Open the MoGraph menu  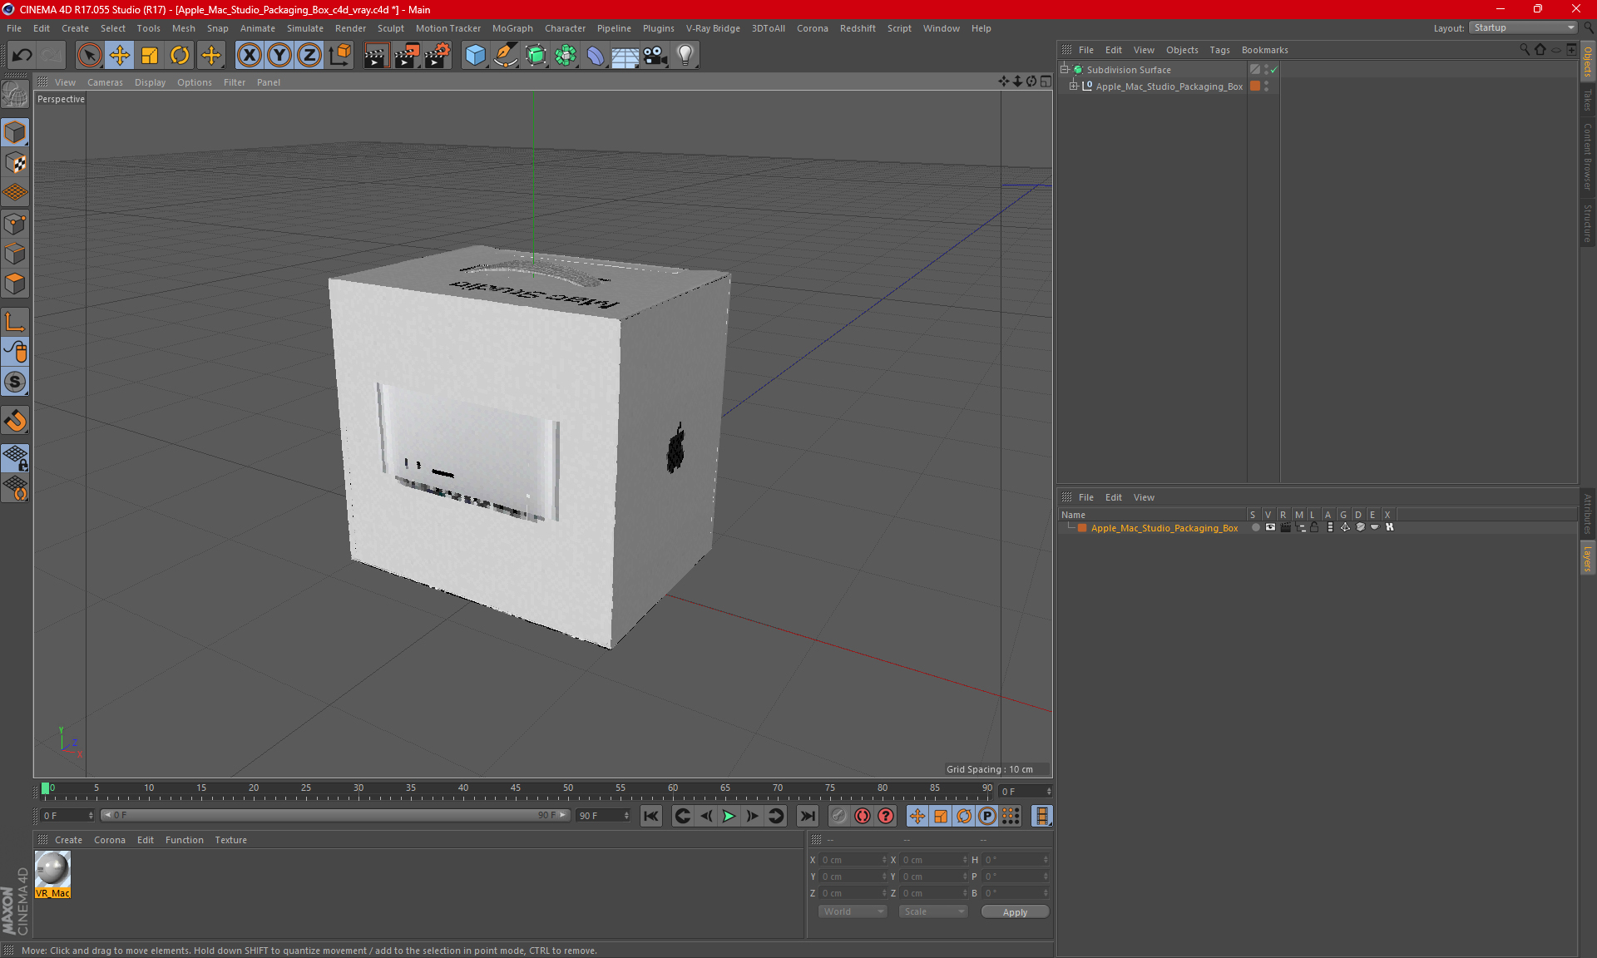512,28
